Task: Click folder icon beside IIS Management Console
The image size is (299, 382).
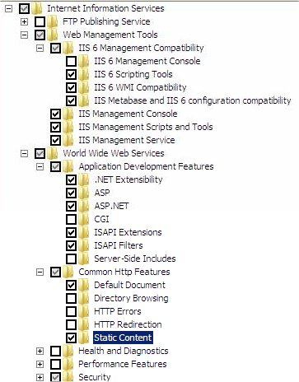Action: tap(68, 114)
